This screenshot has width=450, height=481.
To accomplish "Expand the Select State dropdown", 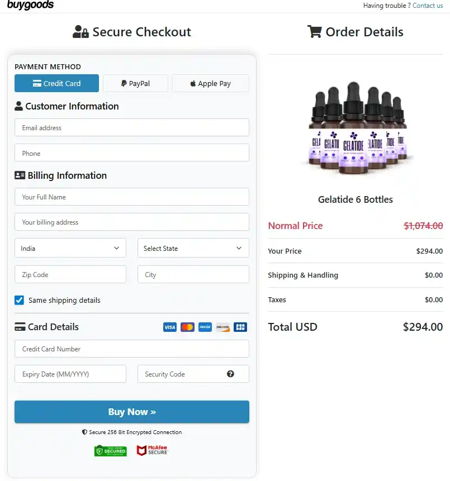I will pyautogui.click(x=193, y=247).
